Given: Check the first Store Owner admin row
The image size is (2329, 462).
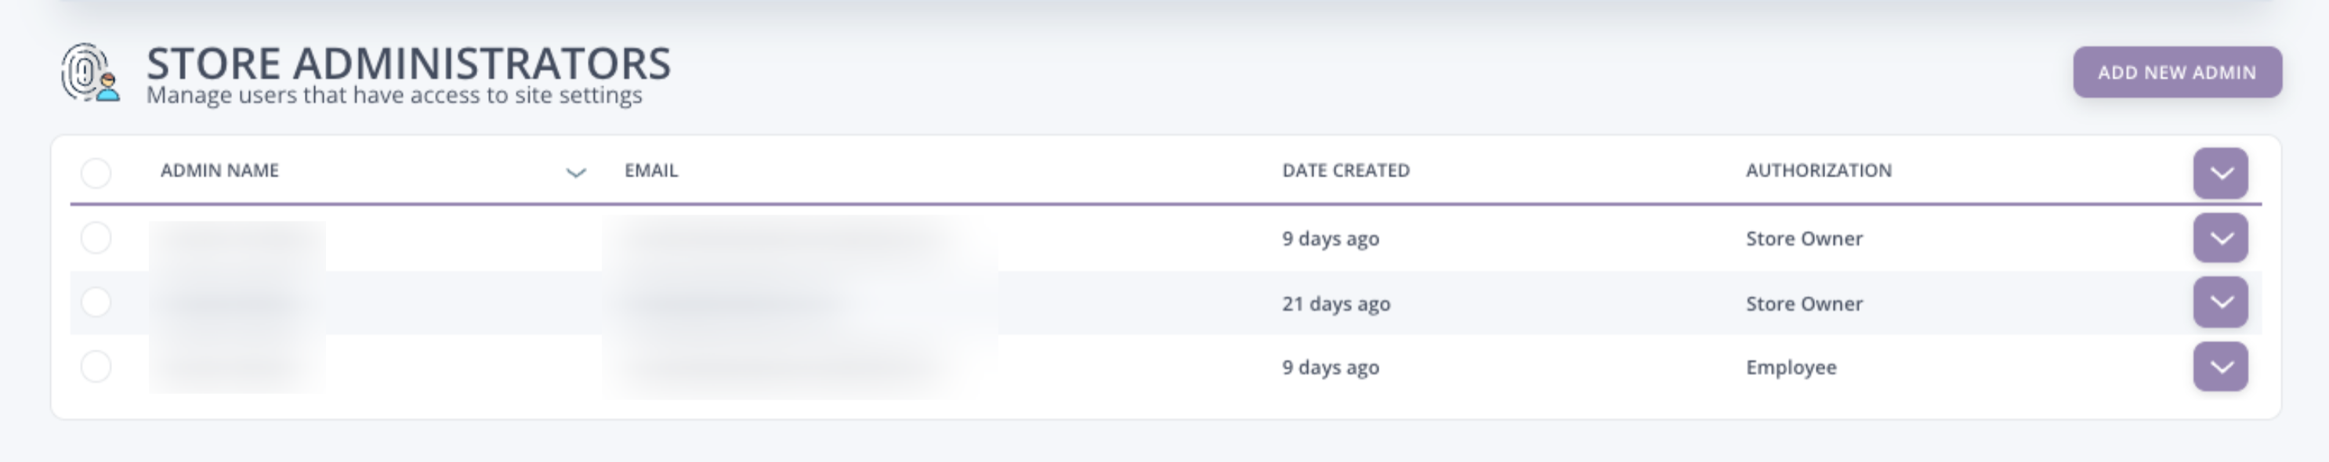Looking at the screenshot, I should pyautogui.click(x=95, y=239).
